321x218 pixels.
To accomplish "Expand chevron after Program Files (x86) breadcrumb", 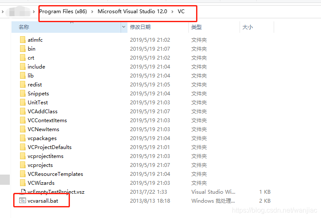I will point(92,11).
